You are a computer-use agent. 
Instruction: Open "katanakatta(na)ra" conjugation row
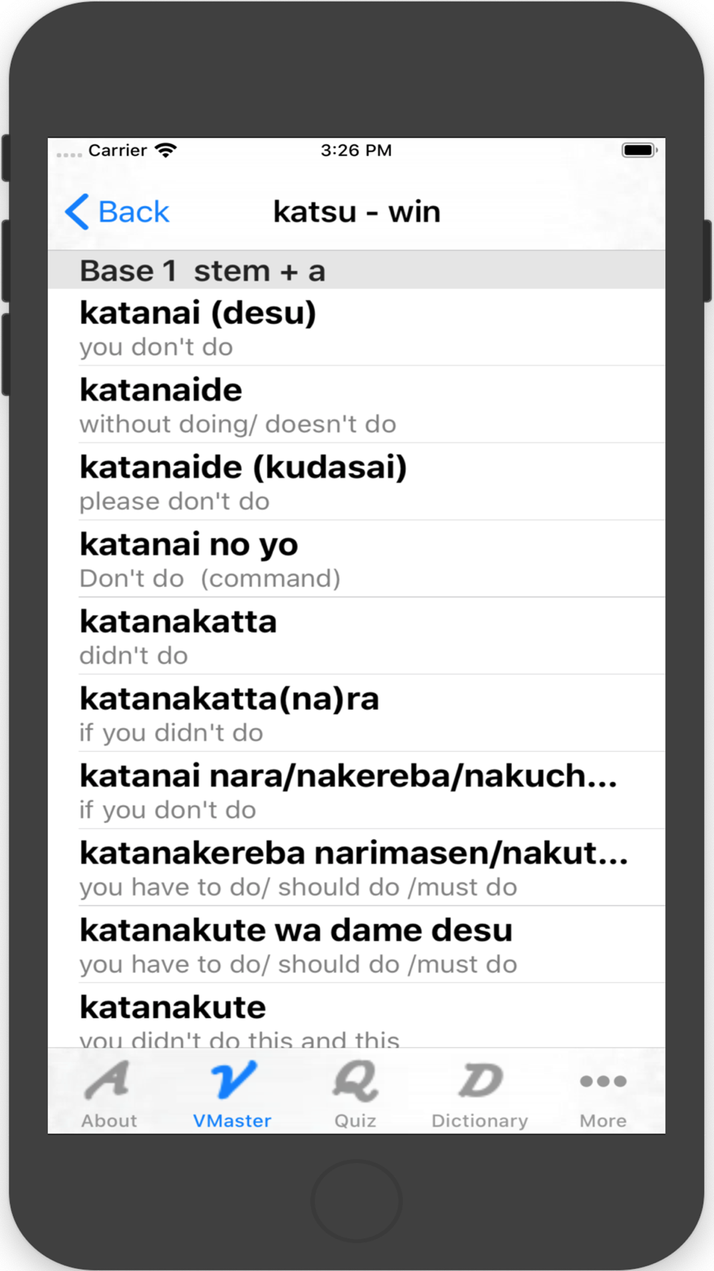(x=356, y=713)
